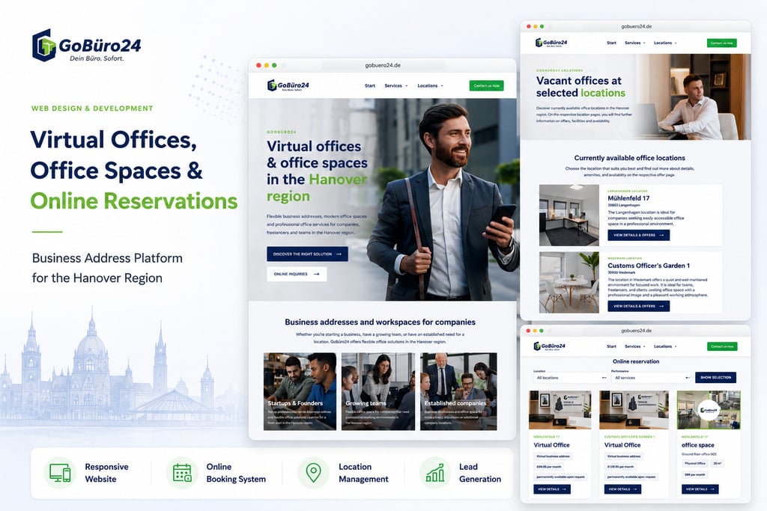View details of Customs Officer's Garden Virtual Office
767x511 pixels.
click(622, 489)
